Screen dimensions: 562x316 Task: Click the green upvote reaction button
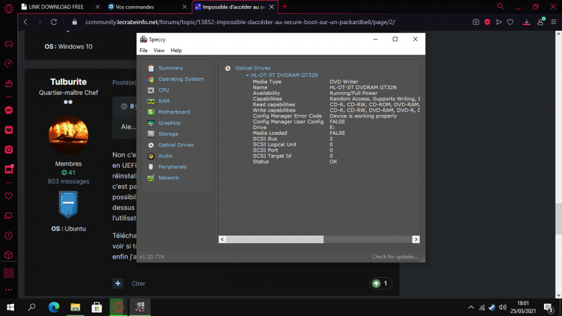pos(377,283)
